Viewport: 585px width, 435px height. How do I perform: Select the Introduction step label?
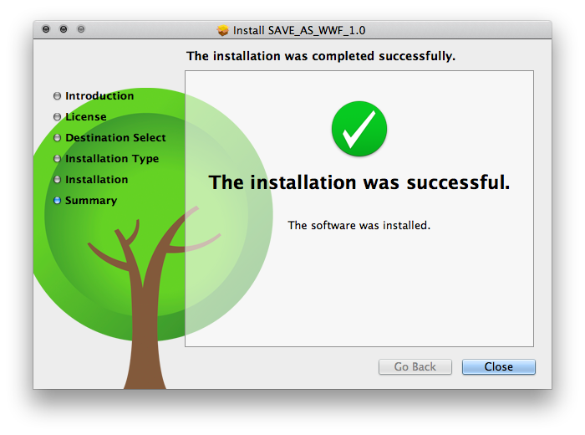point(99,96)
